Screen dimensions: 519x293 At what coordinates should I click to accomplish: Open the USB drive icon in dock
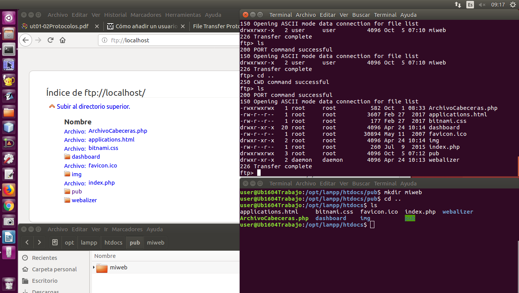tap(9, 253)
